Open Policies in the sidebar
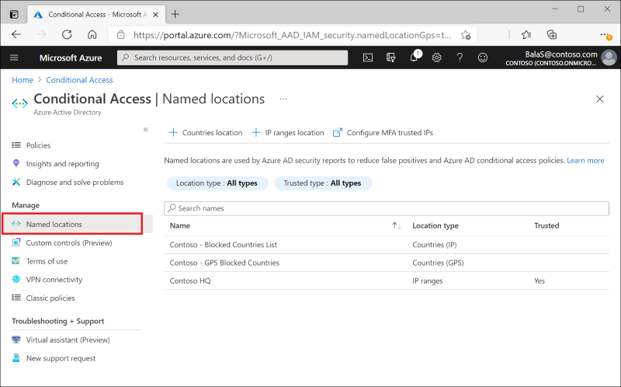 tap(38, 145)
